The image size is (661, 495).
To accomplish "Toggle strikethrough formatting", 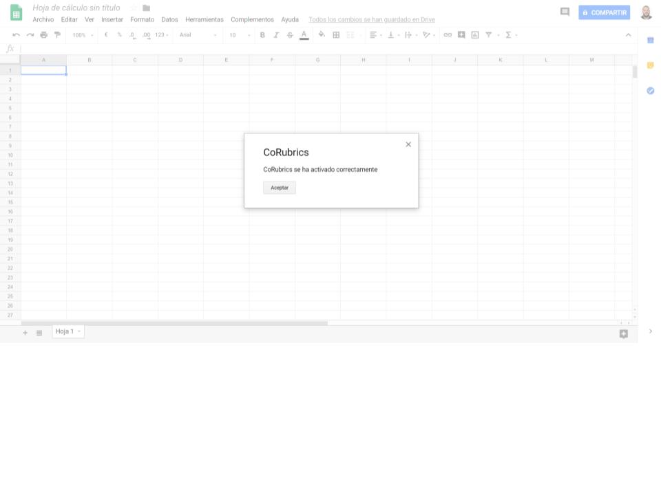I will (290, 35).
